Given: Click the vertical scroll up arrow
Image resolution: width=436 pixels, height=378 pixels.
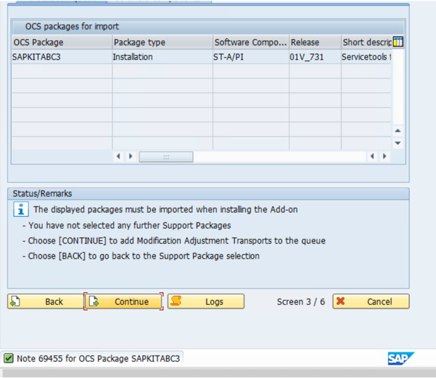Looking at the screenshot, I should point(398,130).
